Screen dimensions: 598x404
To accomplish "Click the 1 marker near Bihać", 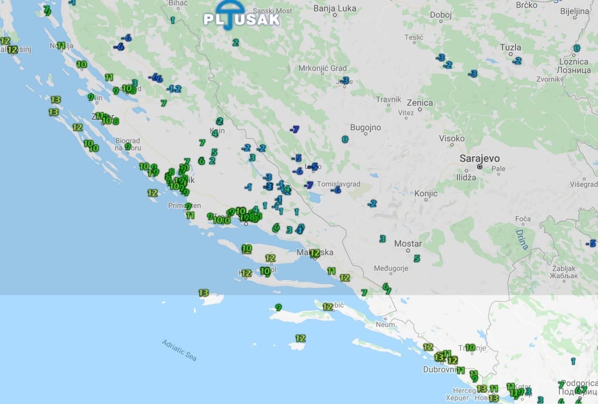I will pyautogui.click(x=172, y=20).
